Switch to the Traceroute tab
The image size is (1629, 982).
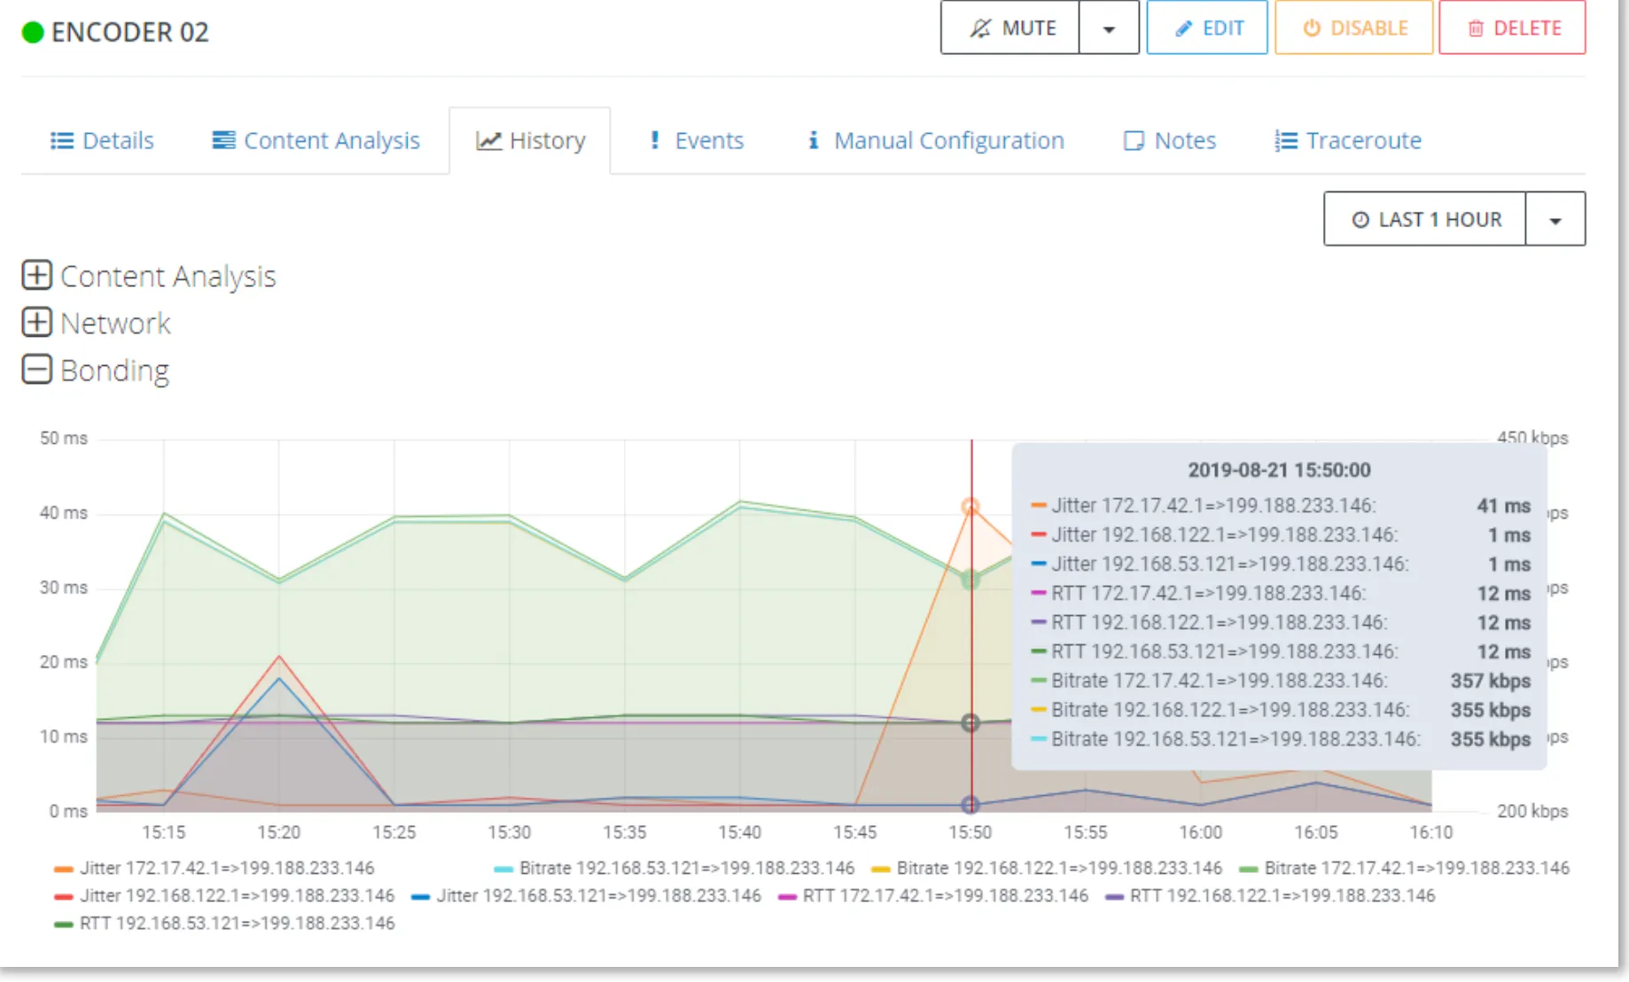pyautogui.click(x=1348, y=141)
